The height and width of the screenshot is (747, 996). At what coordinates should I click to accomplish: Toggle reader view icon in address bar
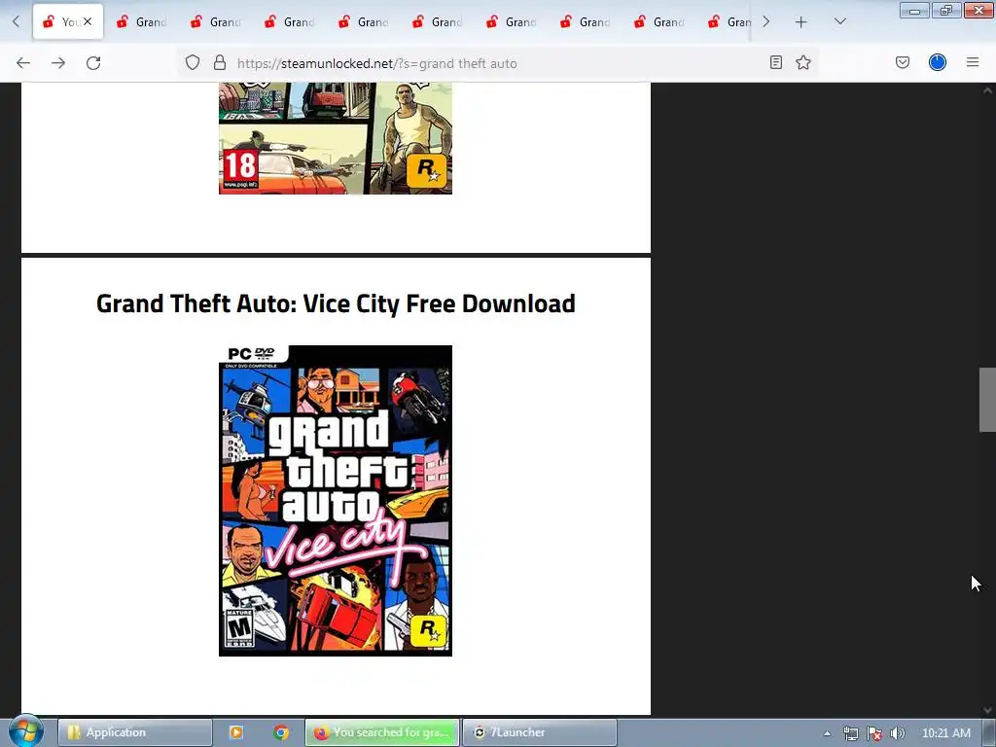[x=775, y=62]
